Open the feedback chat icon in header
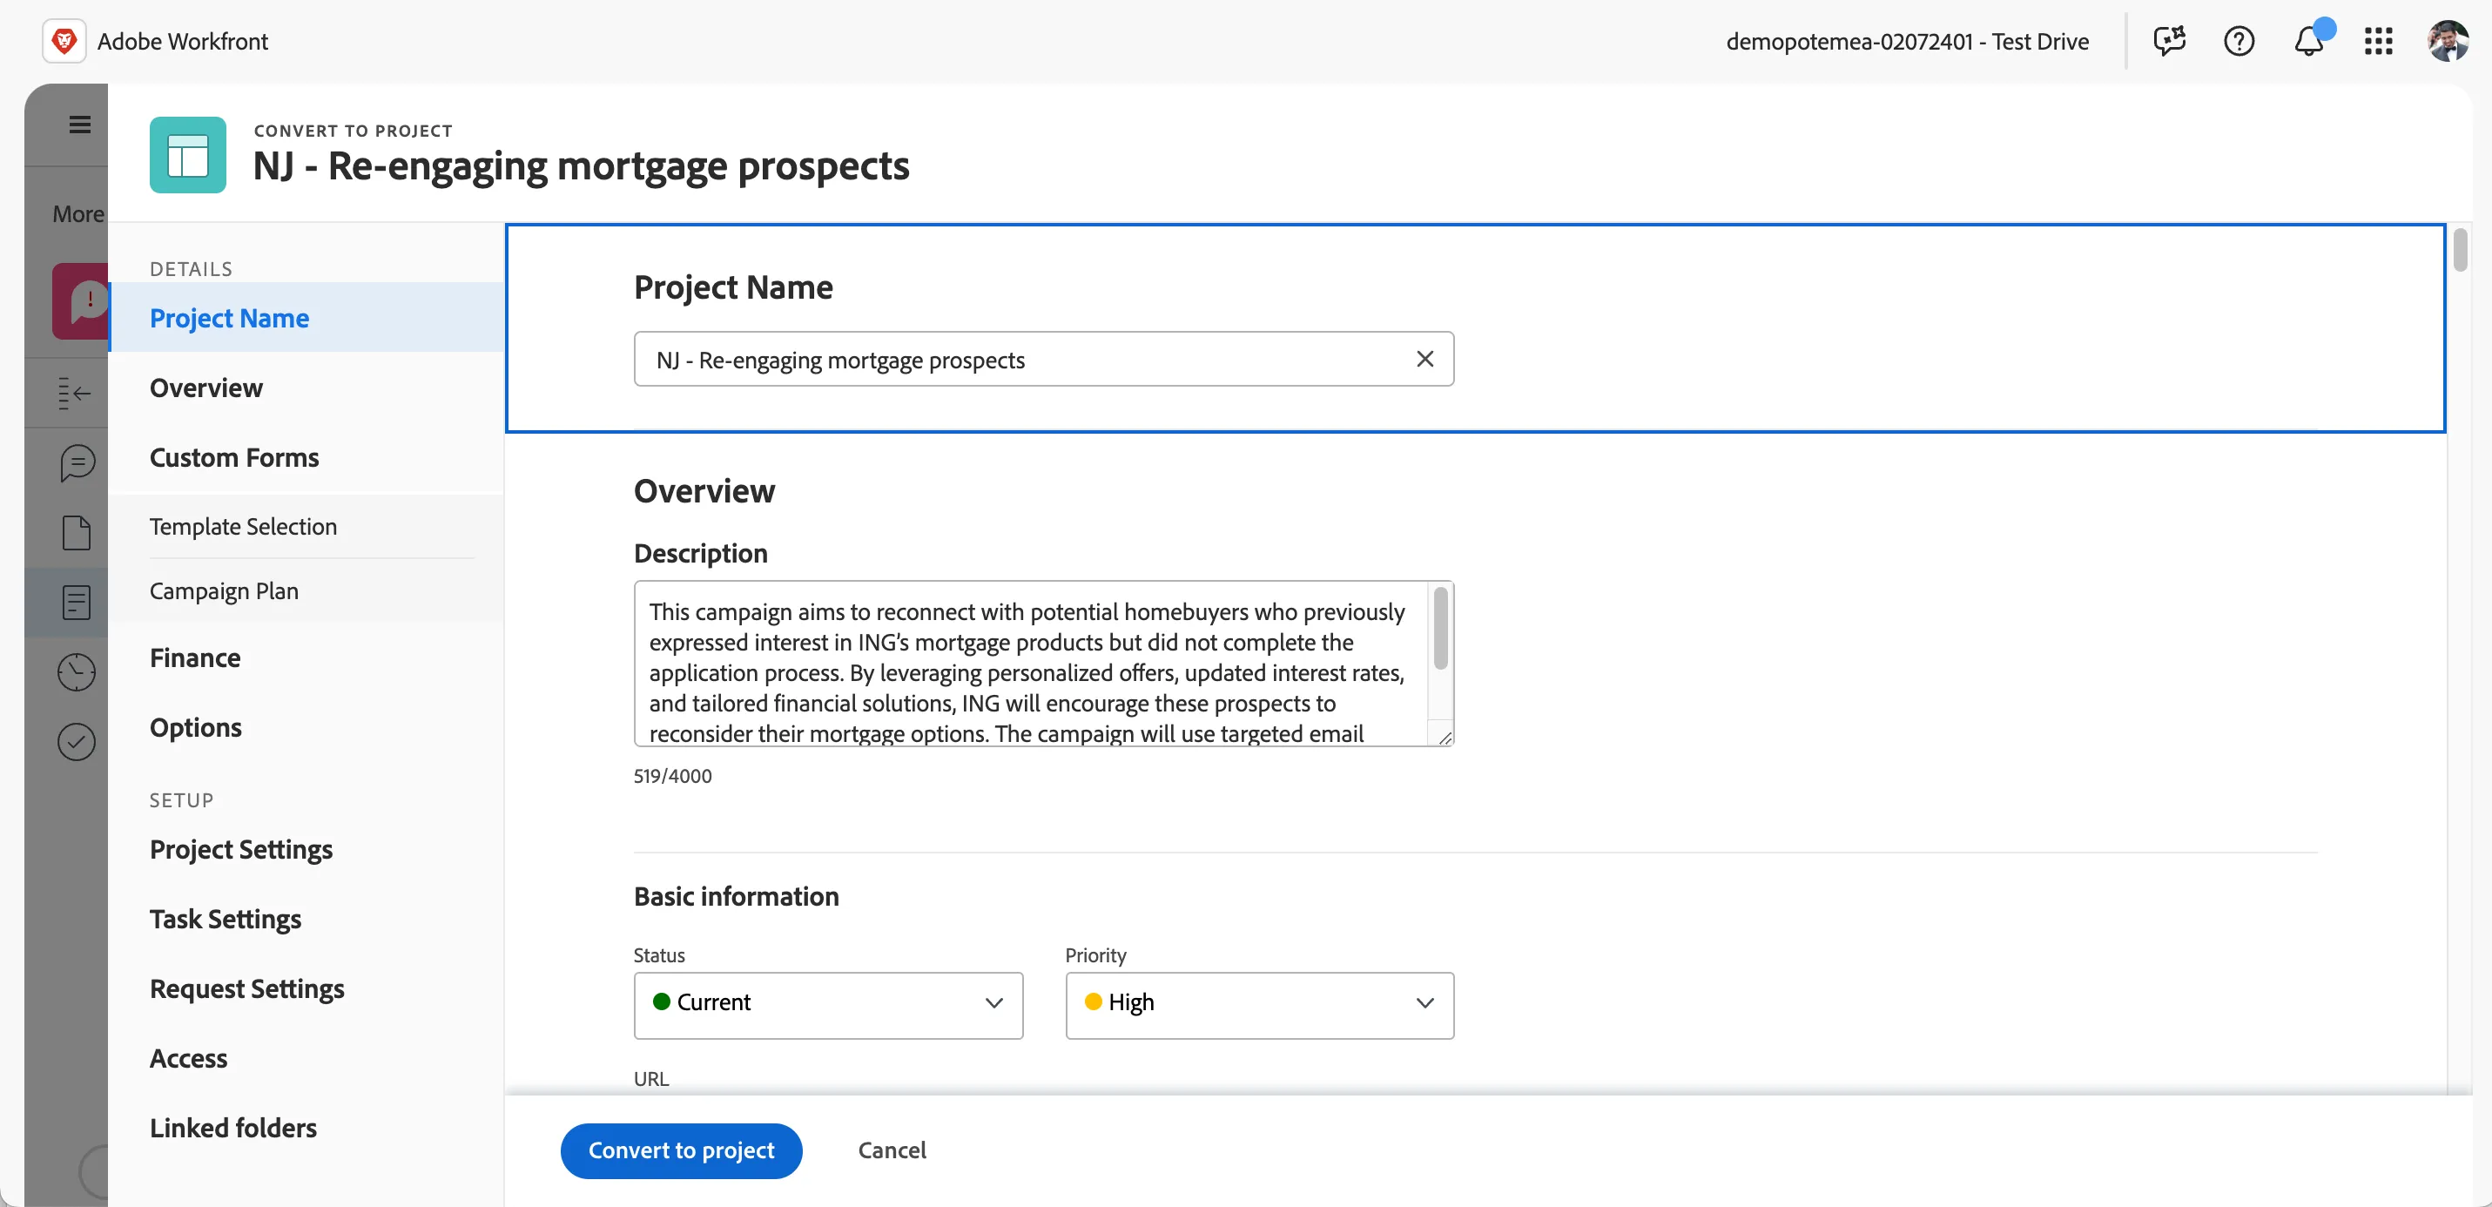Viewport: 2492px width, 1207px height. 2169,41
